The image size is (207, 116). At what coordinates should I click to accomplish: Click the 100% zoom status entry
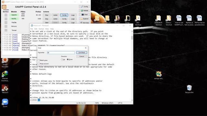97,103
